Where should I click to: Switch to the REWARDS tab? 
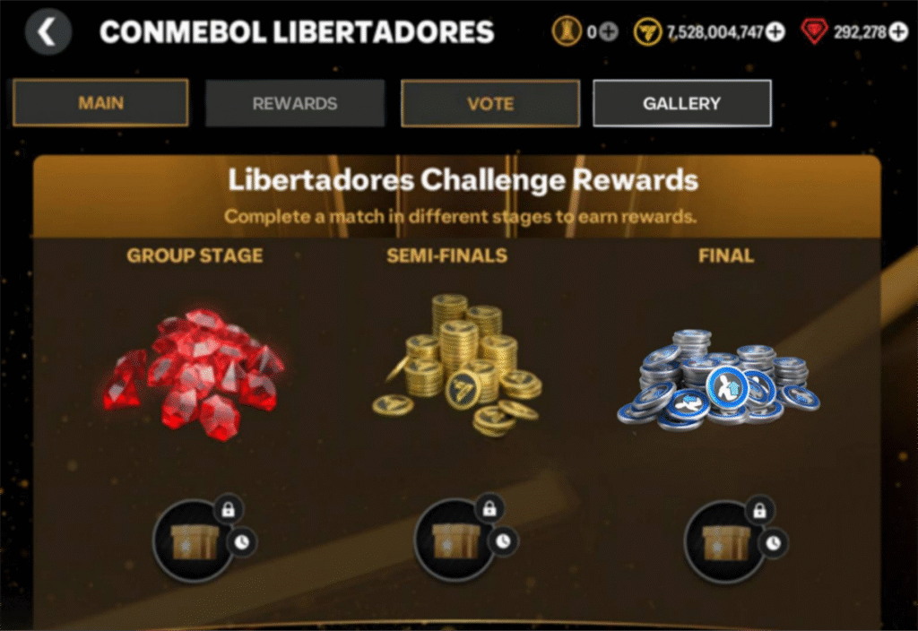(295, 104)
